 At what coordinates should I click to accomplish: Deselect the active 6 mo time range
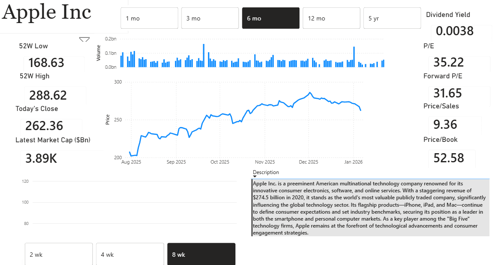coord(270,18)
